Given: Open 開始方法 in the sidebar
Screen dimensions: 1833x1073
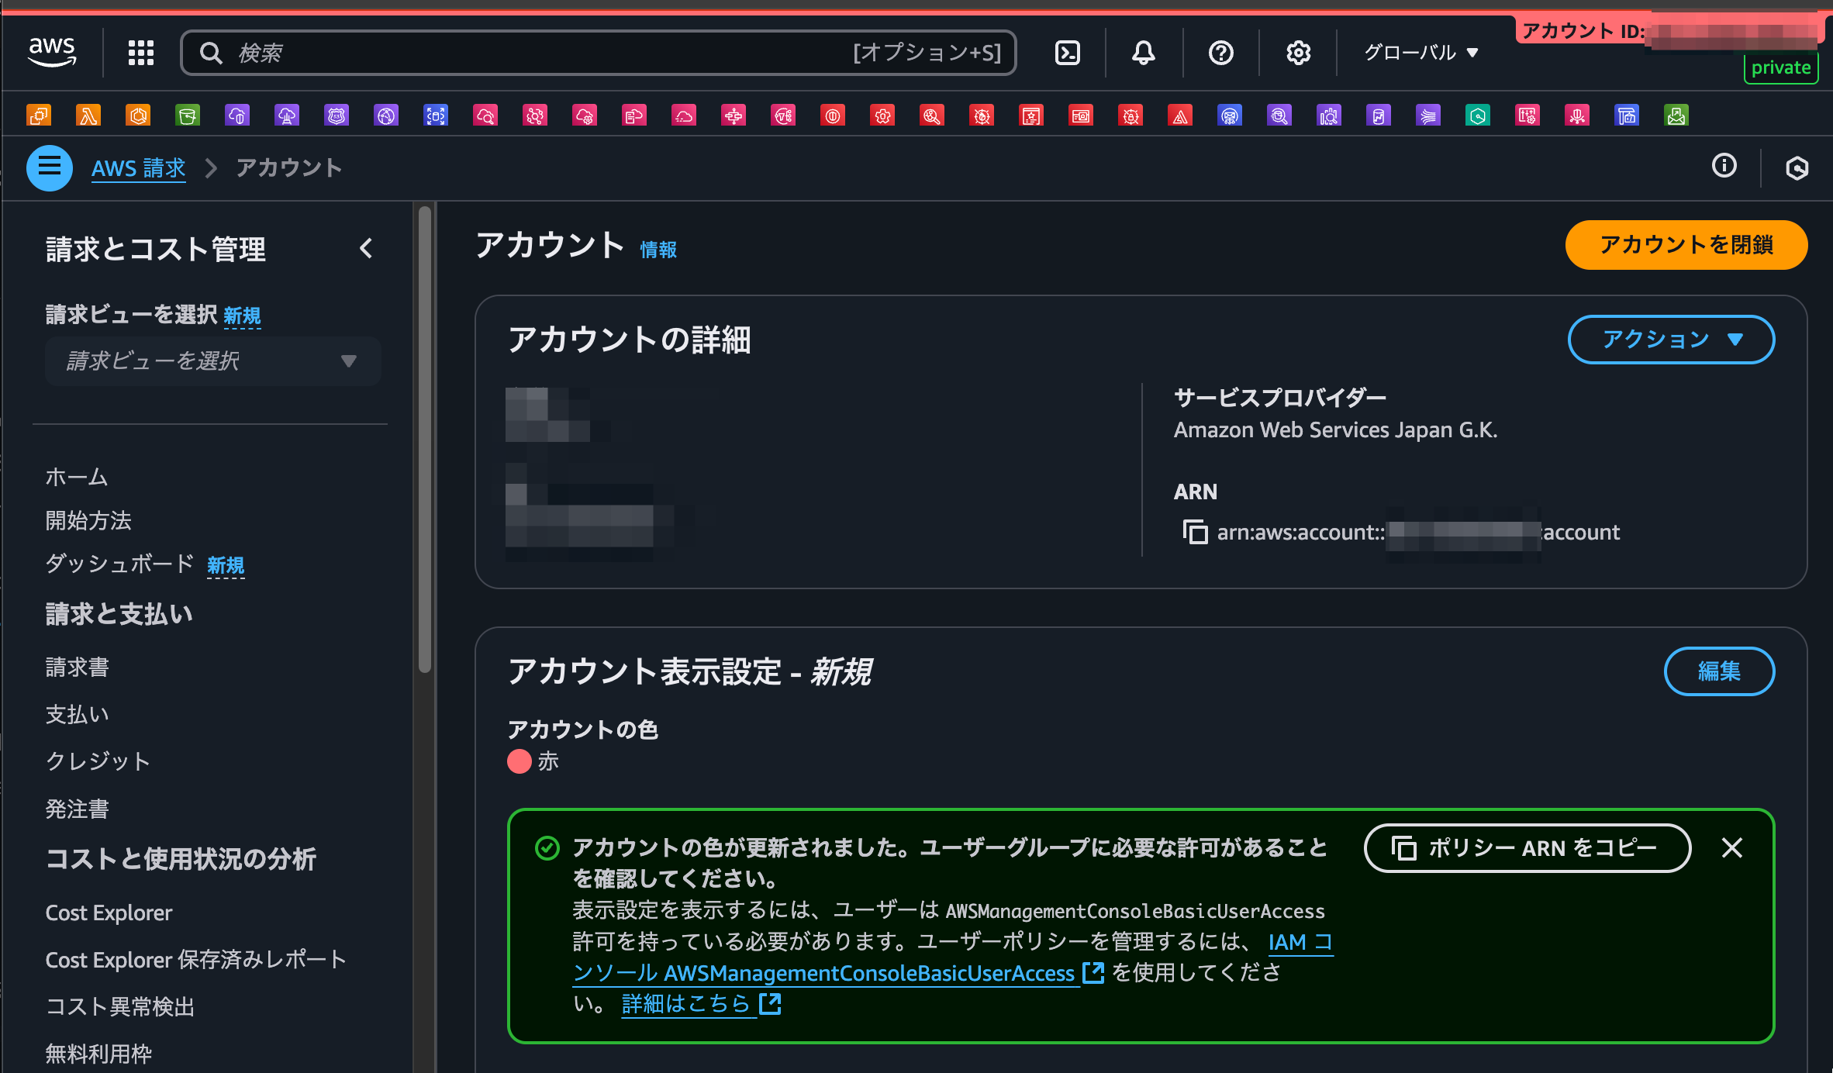Looking at the screenshot, I should coord(88,520).
